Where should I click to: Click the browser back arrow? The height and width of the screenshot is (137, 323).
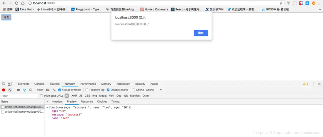click(x=4, y=3)
